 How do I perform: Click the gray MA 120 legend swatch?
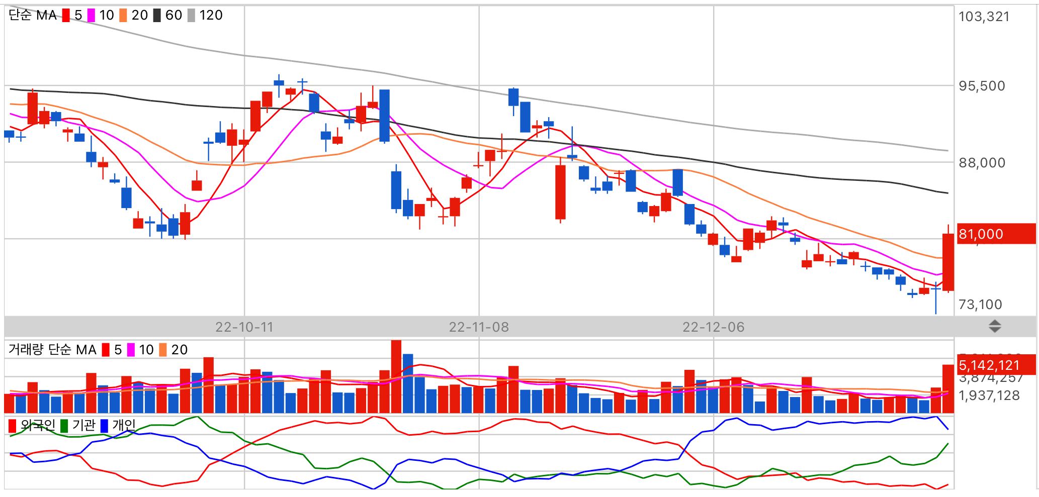point(191,16)
